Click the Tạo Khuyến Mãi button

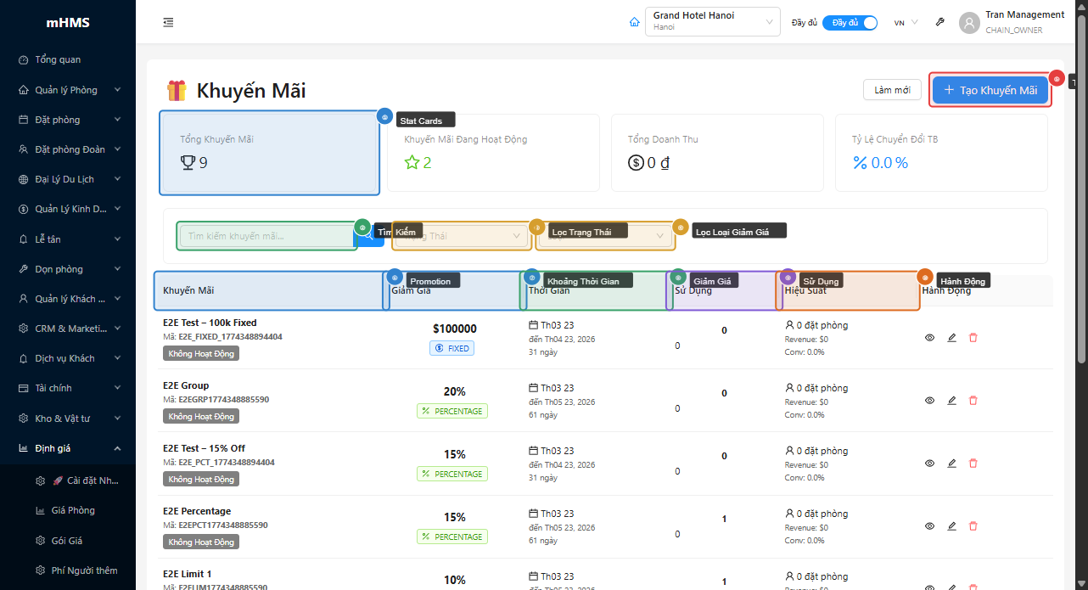click(x=990, y=90)
